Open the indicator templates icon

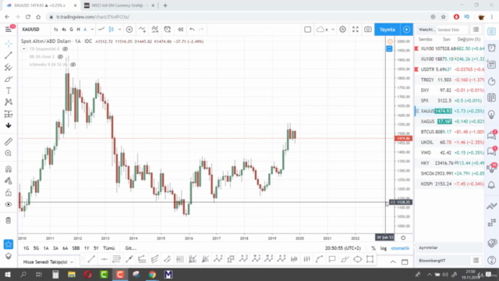coord(155,30)
